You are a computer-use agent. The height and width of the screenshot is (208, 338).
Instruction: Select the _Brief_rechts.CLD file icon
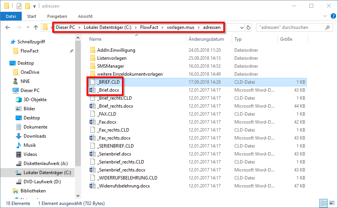93,98
